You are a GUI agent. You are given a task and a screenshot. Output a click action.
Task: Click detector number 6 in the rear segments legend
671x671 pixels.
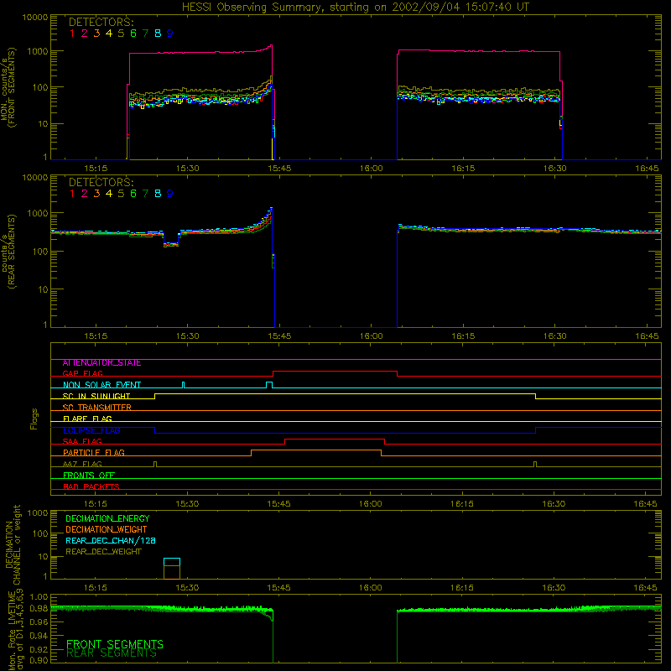click(133, 194)
